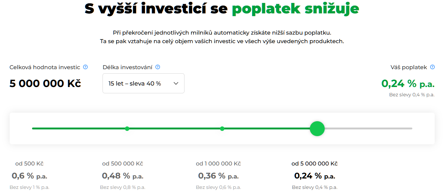Click the large green slider handle

[317, 129]
